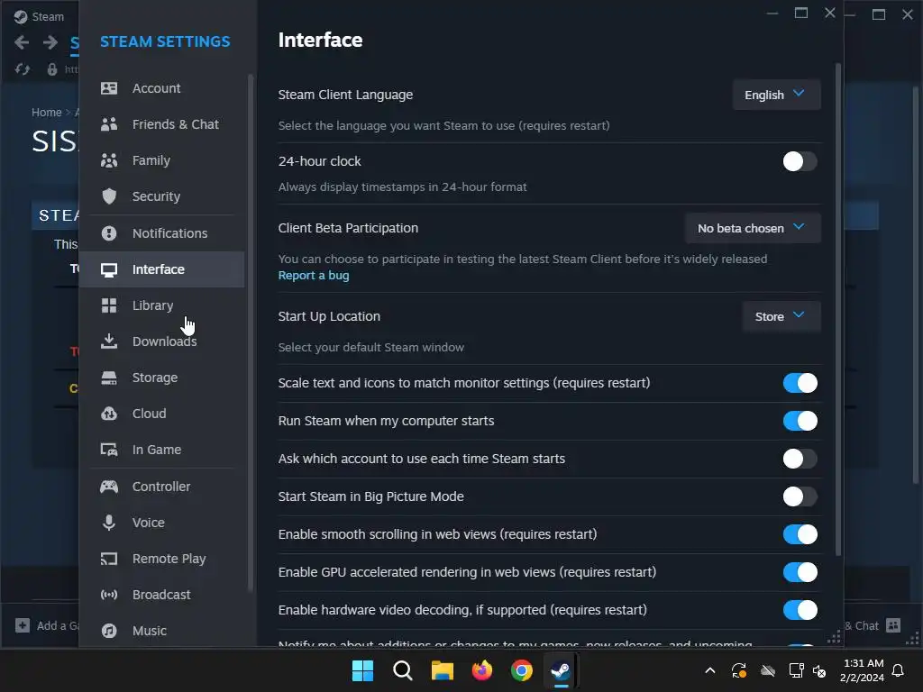Image resolution: width=923 pixels, height=692 pixels.
Task: Click the Cloud sync icon
Action: pos(109,414)
